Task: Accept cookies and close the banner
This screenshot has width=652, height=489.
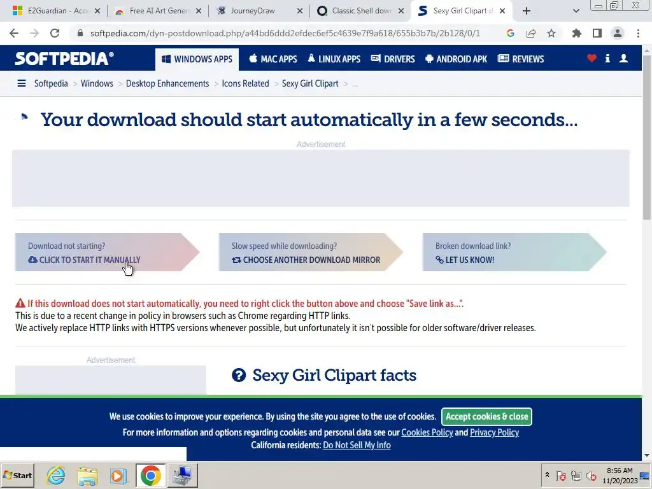Action: (486, 416)
